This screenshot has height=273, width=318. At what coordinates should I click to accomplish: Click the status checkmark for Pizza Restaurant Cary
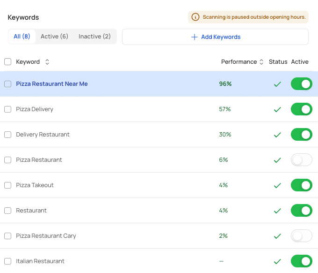point(277,236)
